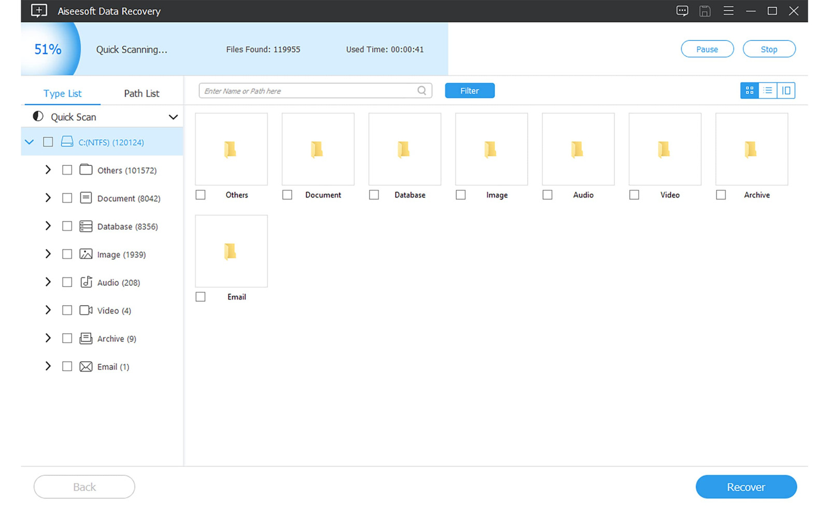Check the Email (1) checkbox in tree
829x510 pixels.
tap(67, 366)
